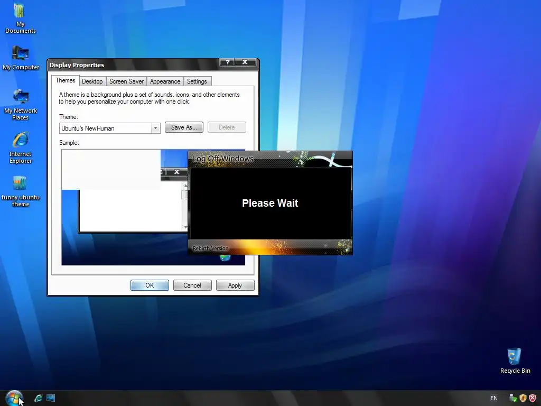
Task: Select the Recycle Bin icon
Action: coord(515,361)
